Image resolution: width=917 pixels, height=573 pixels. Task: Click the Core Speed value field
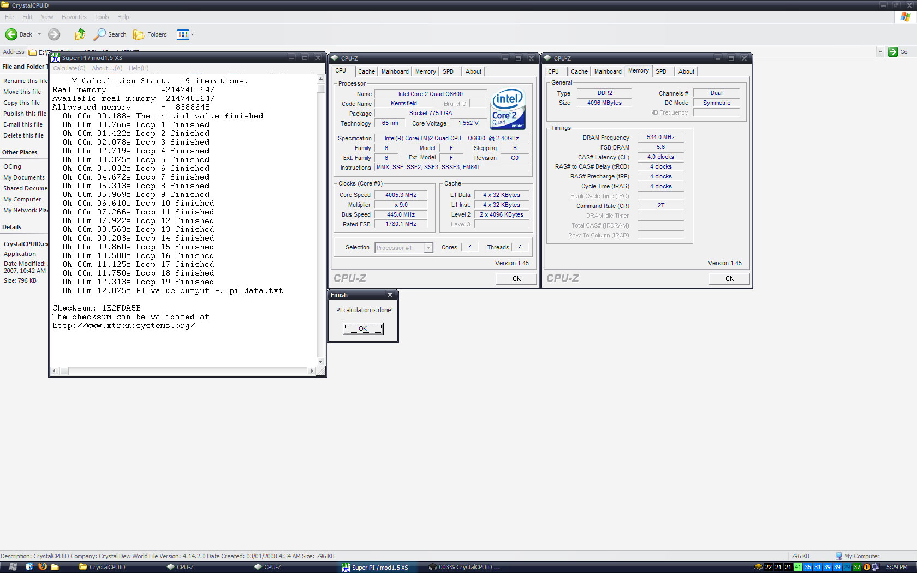tap(401, 195)
